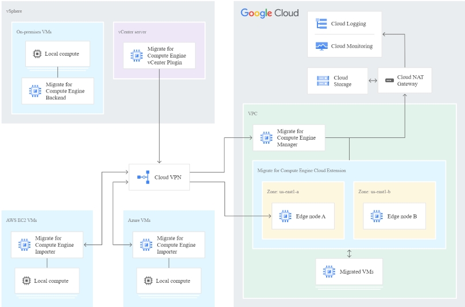Select the Cloud Storage icon

(323, 80)
